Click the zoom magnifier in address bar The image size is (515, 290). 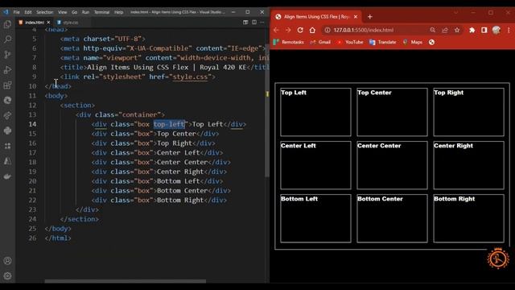[433, 30]
